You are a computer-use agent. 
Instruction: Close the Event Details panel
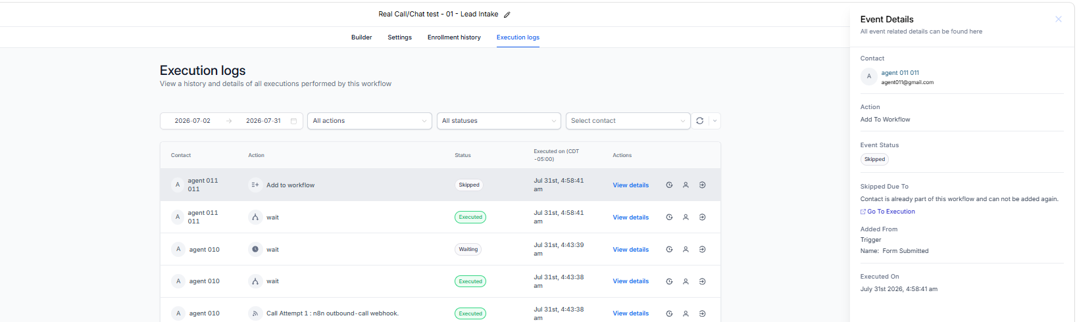coord(1059,19)
